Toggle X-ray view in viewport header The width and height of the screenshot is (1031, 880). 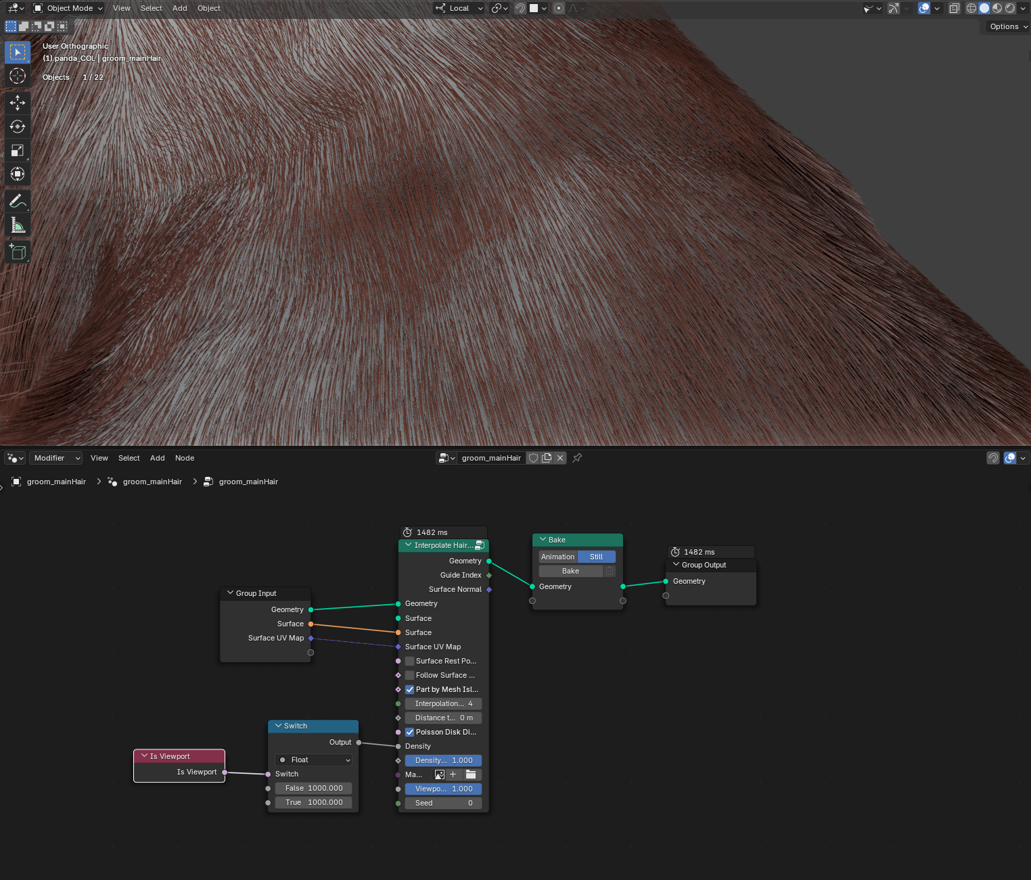[x=954, y=8]
